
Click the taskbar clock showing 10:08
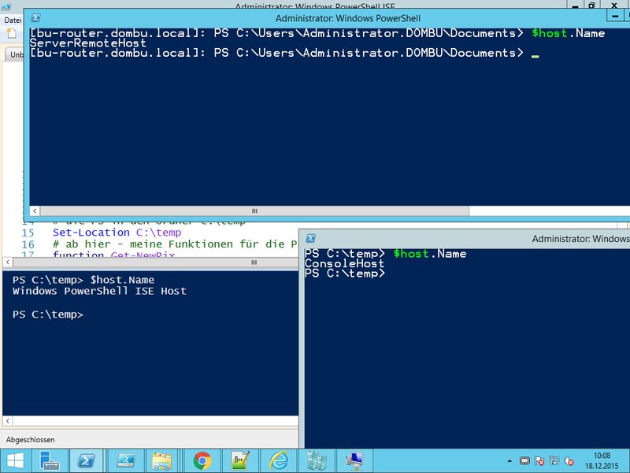tap(602, 461)
